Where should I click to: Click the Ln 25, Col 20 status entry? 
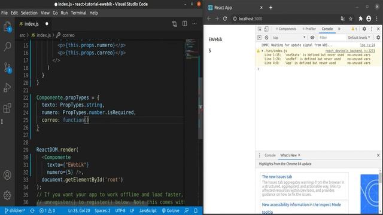(x=79, y=211)
